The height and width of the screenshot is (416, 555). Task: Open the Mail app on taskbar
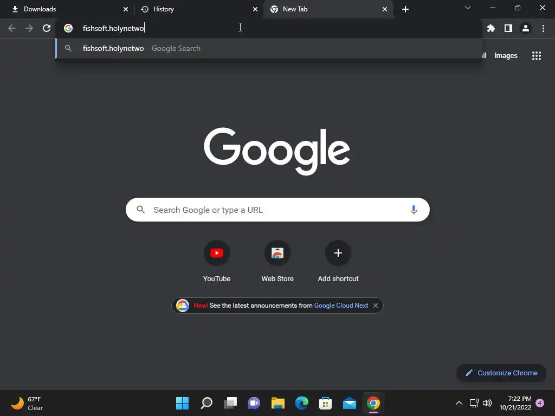coord(350,403)
